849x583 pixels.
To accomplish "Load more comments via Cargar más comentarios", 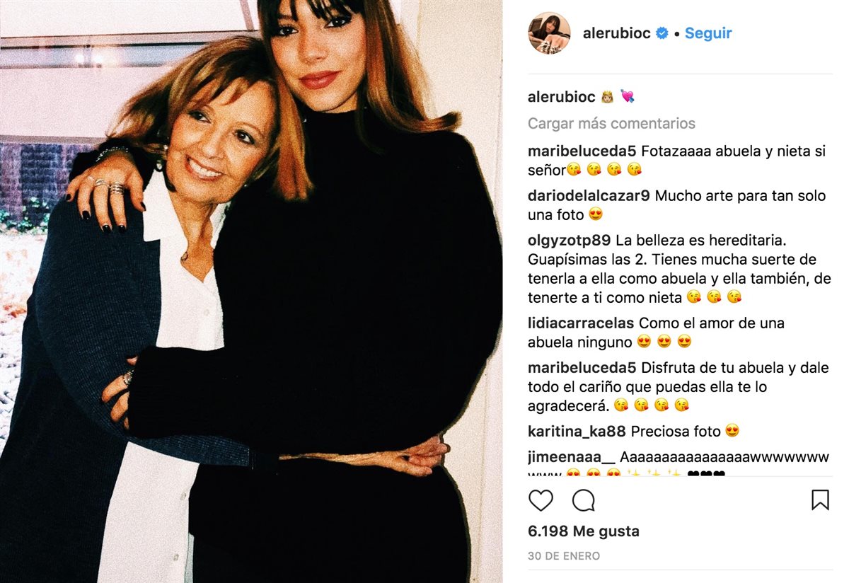I will pos(611,123).
